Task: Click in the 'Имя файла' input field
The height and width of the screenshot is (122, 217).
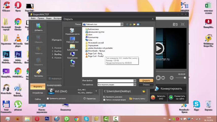Action: [x=115, y=81]
